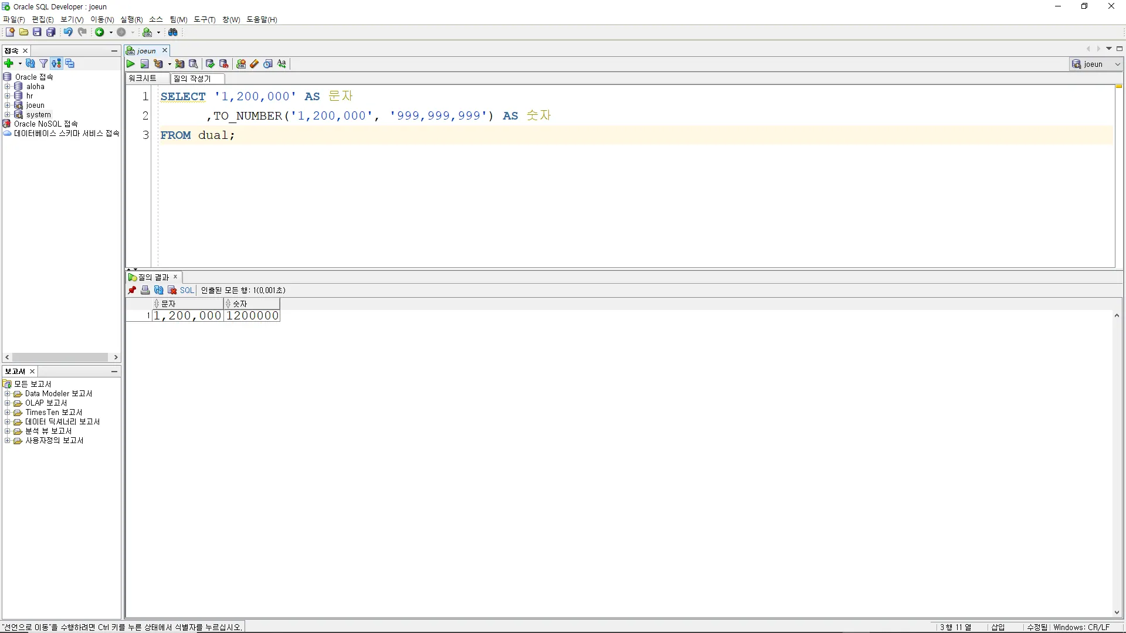The image size is (1126, 633).
Task: Run the SQL statement with green play icon
Action: pyautogui.click(x=131, y=64)
